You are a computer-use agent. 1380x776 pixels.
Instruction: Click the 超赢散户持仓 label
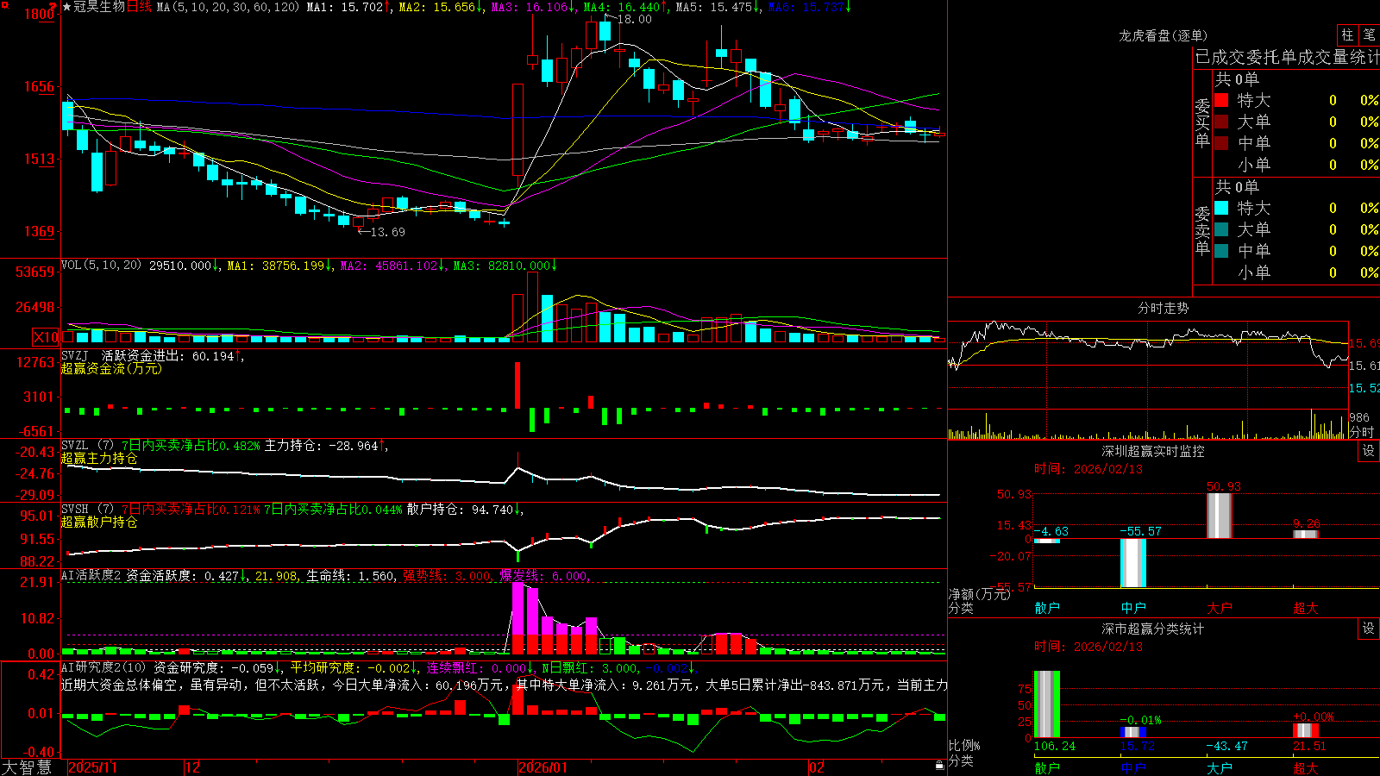coord(99,522)
